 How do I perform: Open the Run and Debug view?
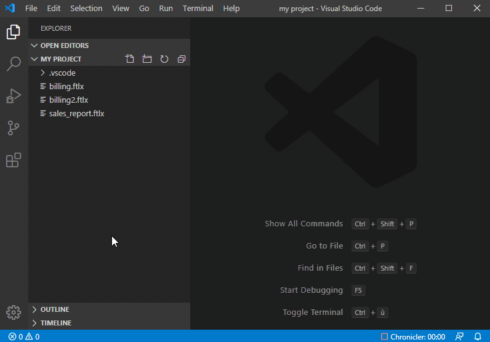click(14, 96)
